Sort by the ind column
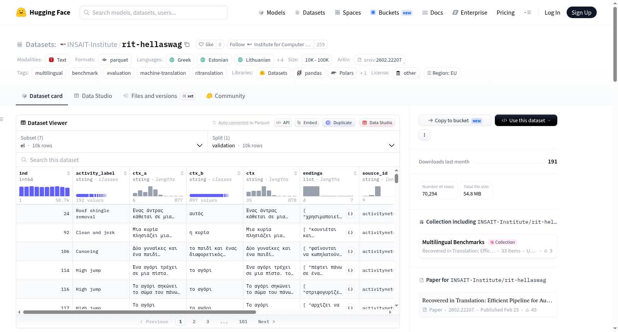Image resolution: width=618 pixels, height=332 pixels. [68, 173]
